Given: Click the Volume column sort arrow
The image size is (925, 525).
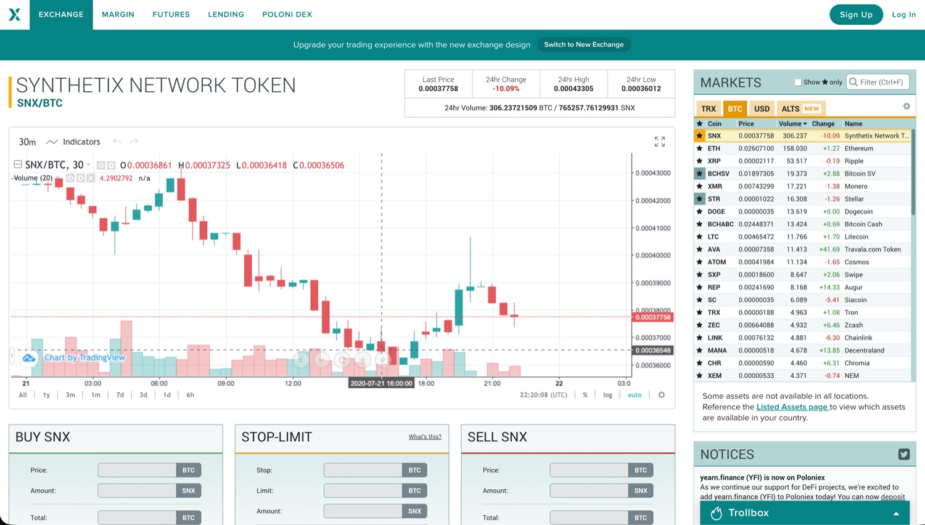Looking at the screenshot, I should pyautogui.click(x=805, y=124).
